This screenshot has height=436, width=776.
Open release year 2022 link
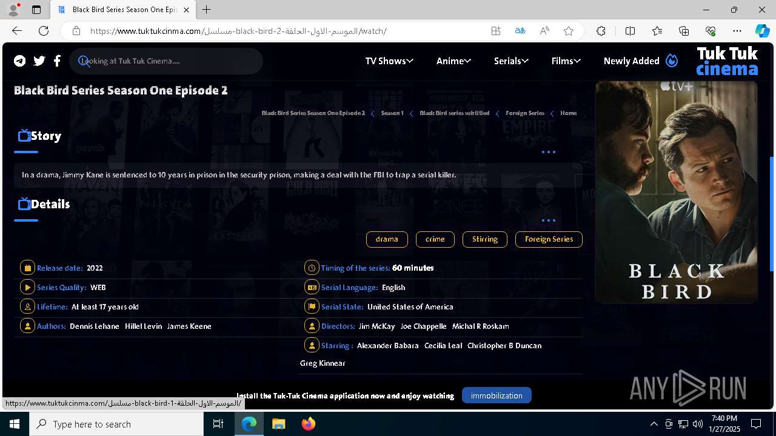[95, 268]
